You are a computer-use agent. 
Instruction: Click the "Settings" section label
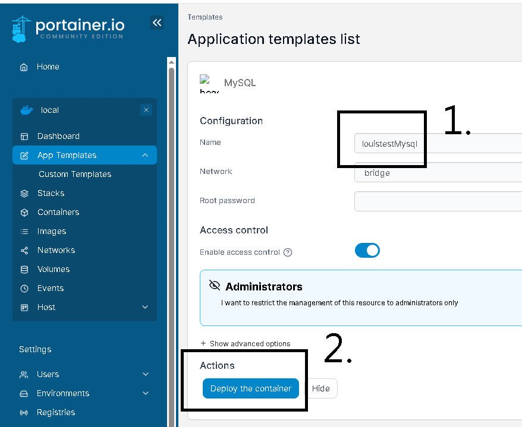tap(35, 350)
